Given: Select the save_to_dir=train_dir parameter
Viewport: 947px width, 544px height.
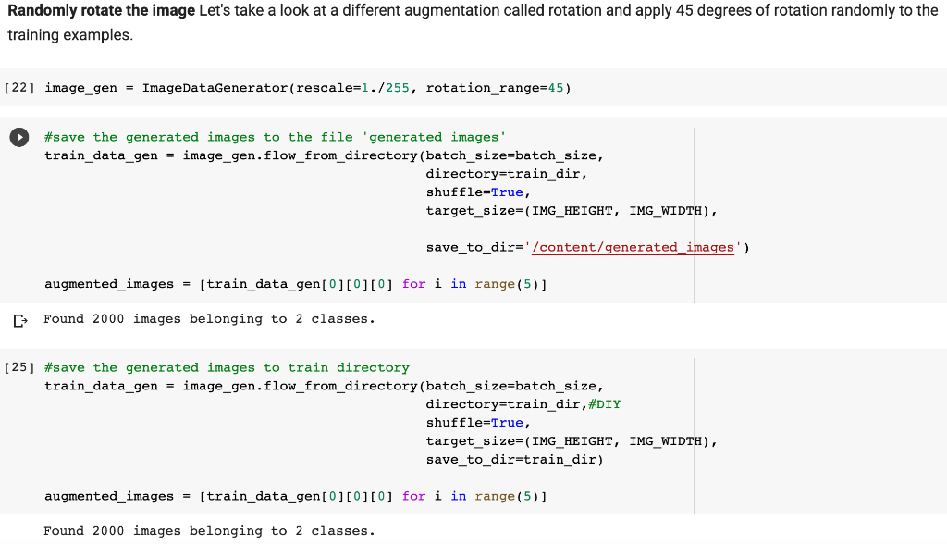Looking at the screenshot, I should tap(513, 459).
